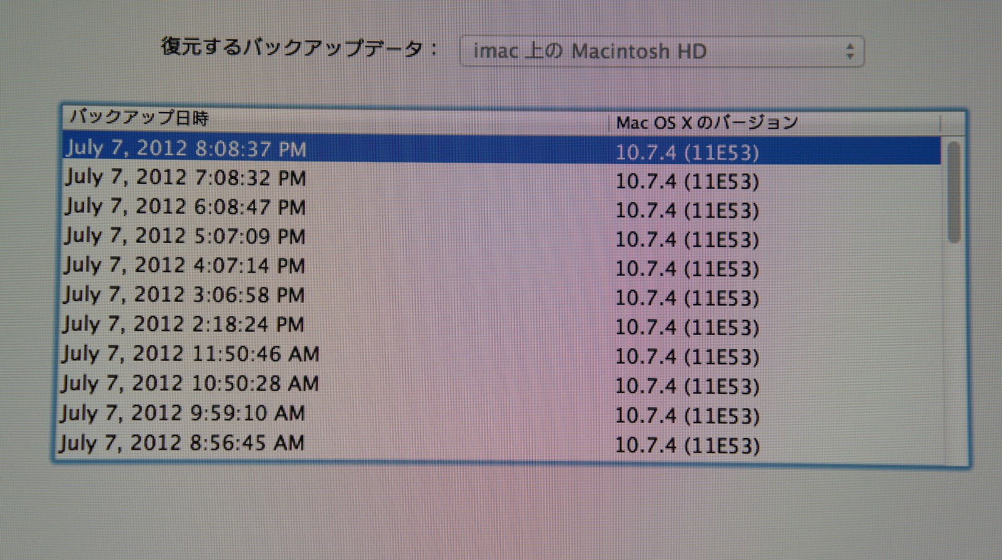Select backup July 7, 2012 4:07:14 PM

tap(501, 268)
